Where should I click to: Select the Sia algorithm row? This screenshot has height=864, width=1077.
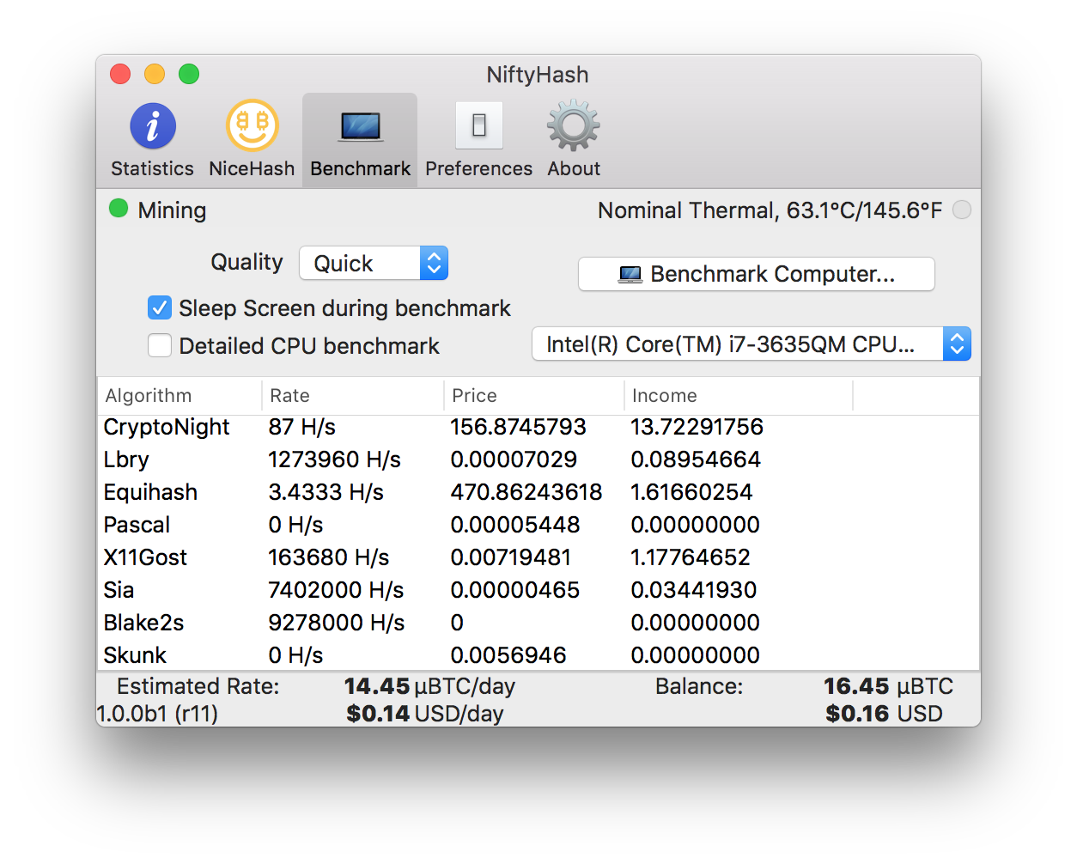pyautogui.click(x=538, y=590)
